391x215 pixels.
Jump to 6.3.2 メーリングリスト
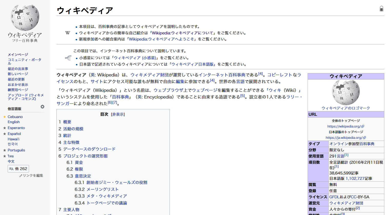pos(103,189)
